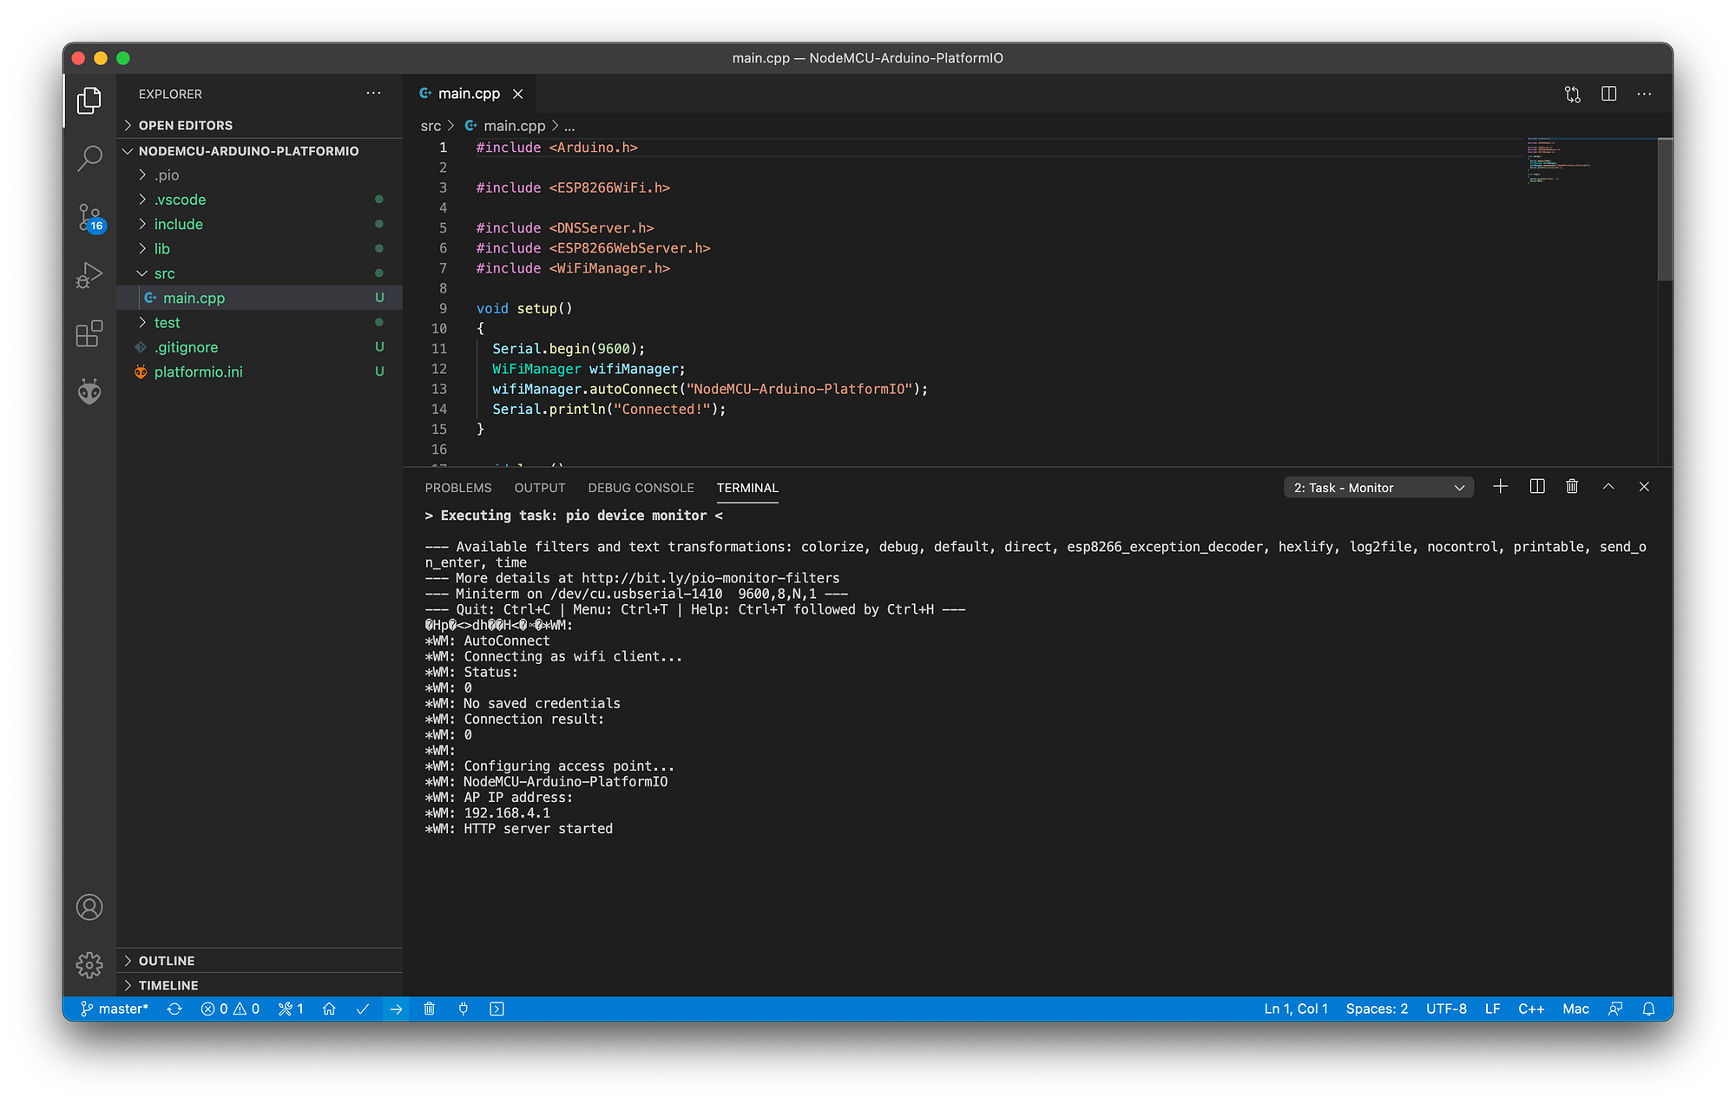The height and width of the screenshot is (1104, 1736).
Task: Expand the OUTLINE section
Action: [x=166, y=961]
